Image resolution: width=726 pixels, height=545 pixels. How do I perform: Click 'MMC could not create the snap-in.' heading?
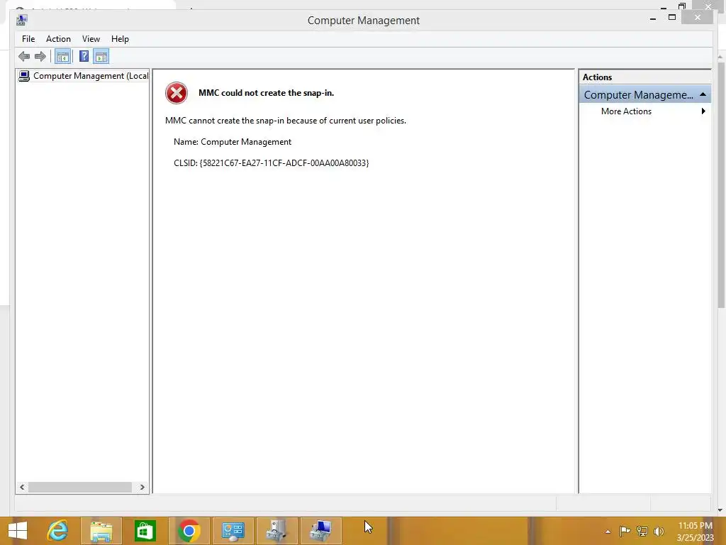point(267,93)
